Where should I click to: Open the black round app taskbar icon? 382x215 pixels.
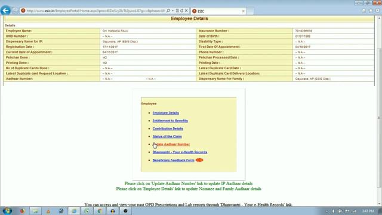click(x=125, y=211)
